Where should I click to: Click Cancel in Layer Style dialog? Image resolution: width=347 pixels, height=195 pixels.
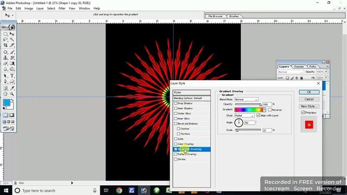[309, 99]
